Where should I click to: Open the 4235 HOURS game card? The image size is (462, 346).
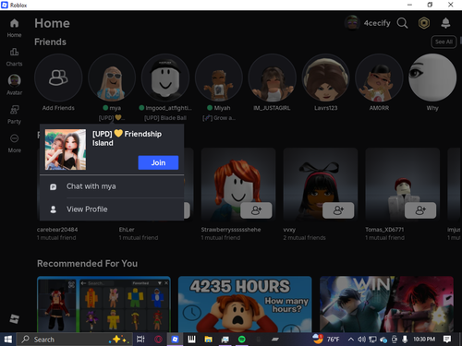pos(245,304)
